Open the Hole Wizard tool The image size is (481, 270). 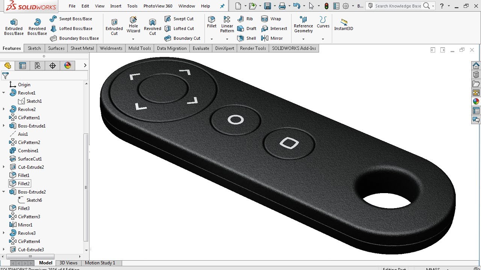(x=133, y=25)
